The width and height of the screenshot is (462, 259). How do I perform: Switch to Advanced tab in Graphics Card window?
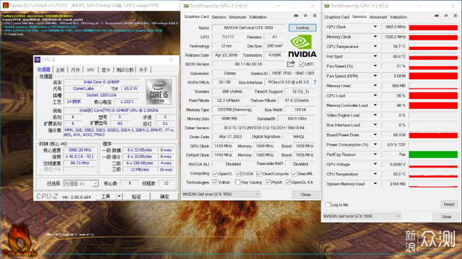pos(237,17)
